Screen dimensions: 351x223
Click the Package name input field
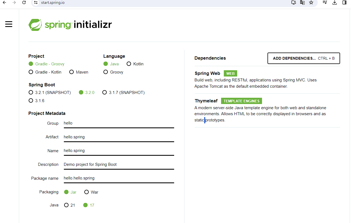pyautogui.click(x=119, y=178)
